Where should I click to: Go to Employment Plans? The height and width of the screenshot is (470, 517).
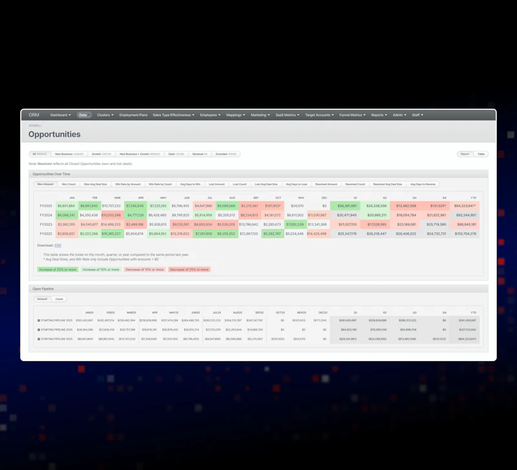pos(133,115)
